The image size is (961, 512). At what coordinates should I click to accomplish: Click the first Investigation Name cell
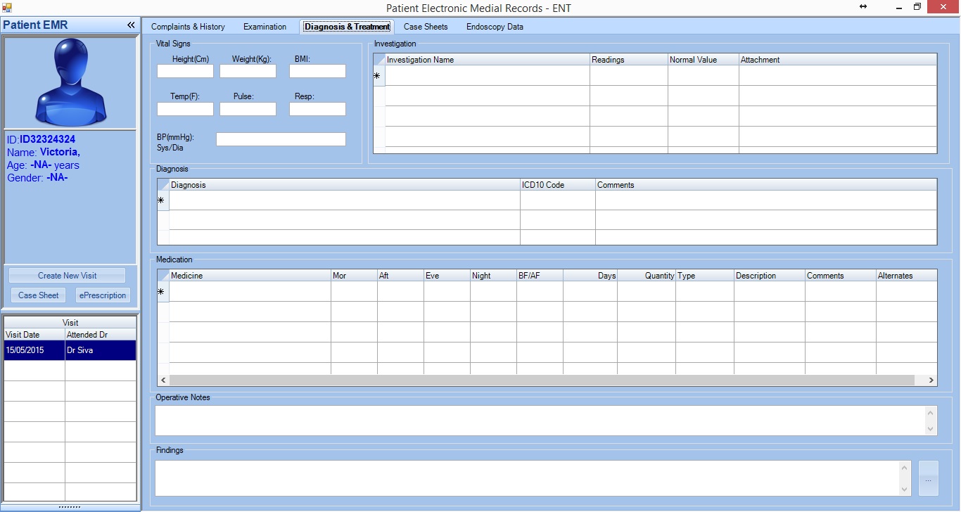(487, 76)
